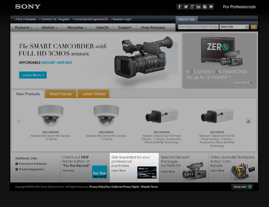Screen dimensions: 269x207
Task: Expand the Microsites dropdown menu
Action: click(x=77, y=27)
